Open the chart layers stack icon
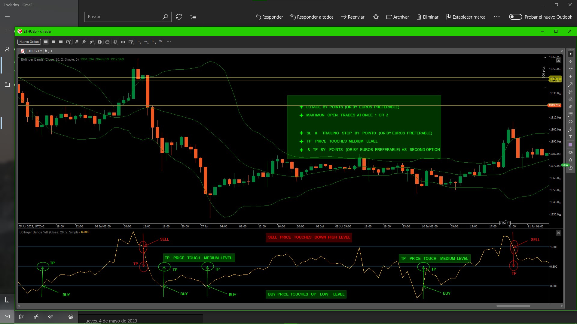 [115, 42]
